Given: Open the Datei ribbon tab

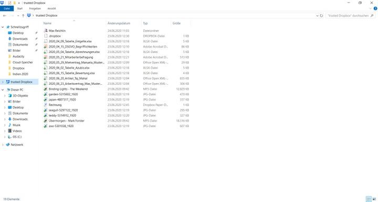Looking at the screenshot, I should click(7, 8).
